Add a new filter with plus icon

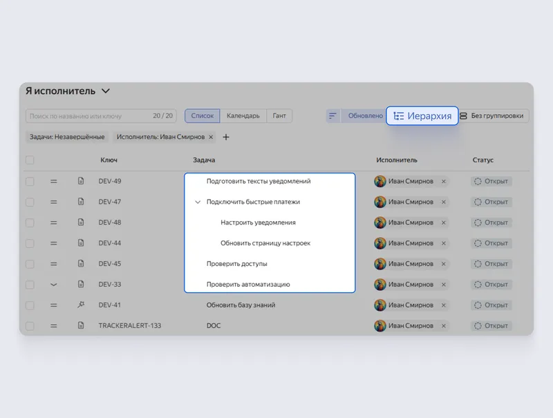(x=226, y=137)
